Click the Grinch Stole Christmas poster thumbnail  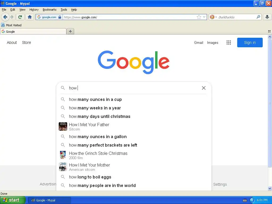click(x=63, y=155)
